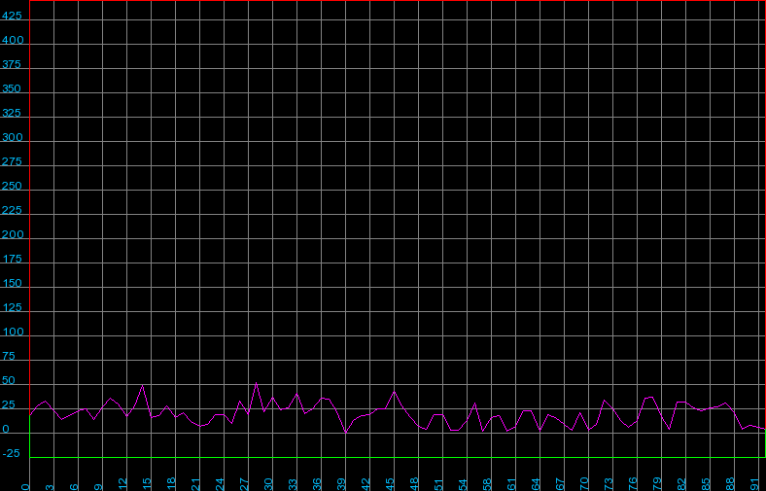Click the 88 horizontal axis label

point(731,484)
